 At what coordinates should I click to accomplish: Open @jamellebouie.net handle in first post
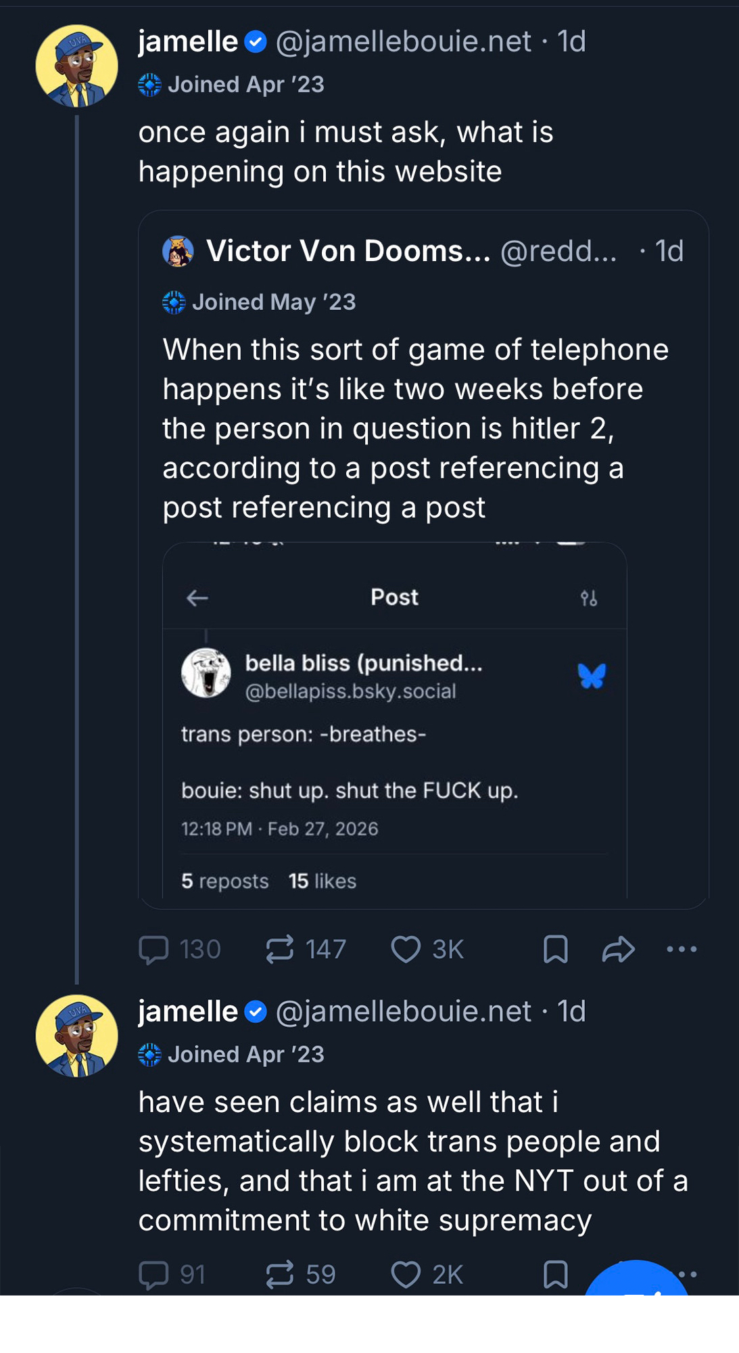click(x=403, y=42)
